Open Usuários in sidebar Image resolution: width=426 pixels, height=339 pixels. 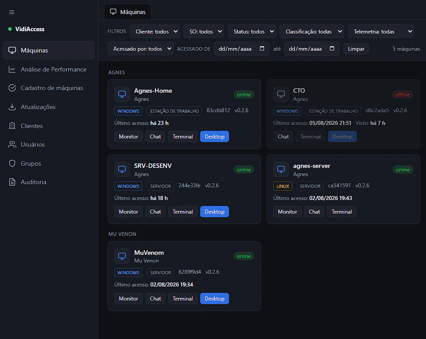(x=49, y=144)
